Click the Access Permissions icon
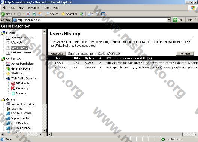198x142 pixels. pos(8,64)
